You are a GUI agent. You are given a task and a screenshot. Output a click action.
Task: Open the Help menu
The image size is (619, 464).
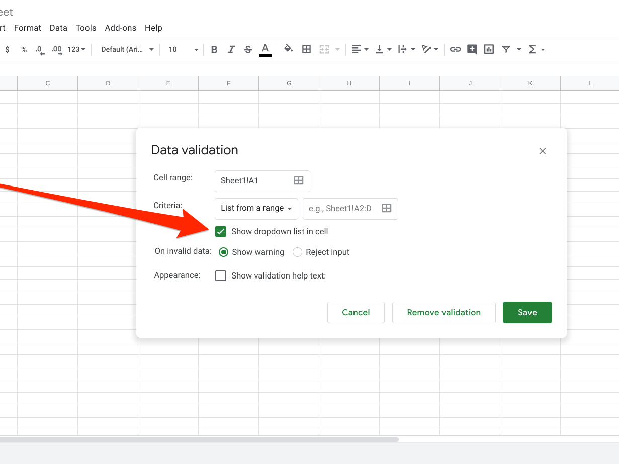pyautogui.click(x=153, y=28)
